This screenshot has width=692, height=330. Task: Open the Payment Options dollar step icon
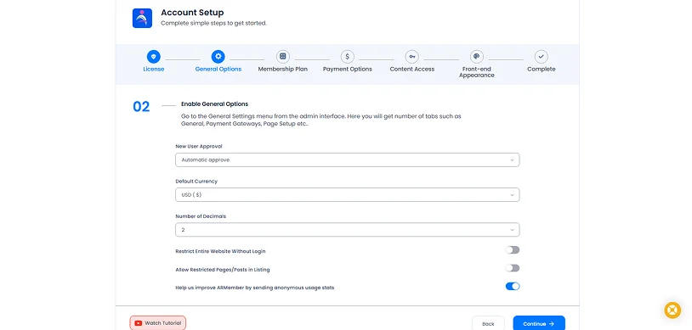[348, 56]
